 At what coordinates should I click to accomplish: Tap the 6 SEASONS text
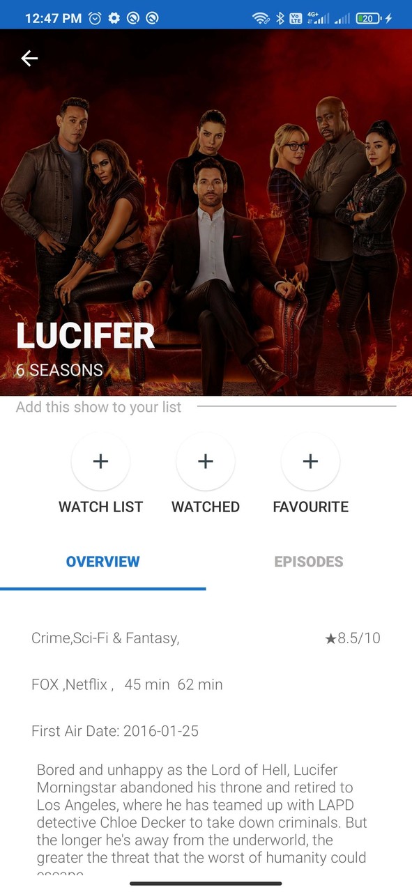click(59, 370)
